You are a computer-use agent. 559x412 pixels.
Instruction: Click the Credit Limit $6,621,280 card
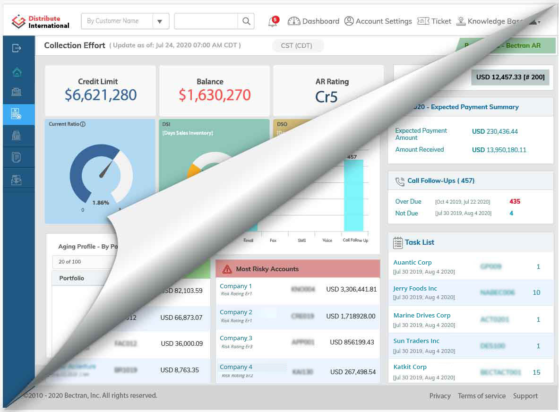coord(100,91)
